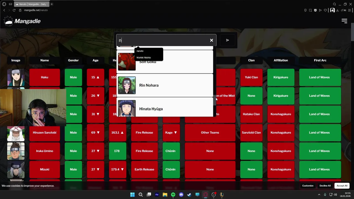This screenshot has height=199, width=354.
Task: Click Opera GX icon in taskbar
Action: [x=205, y=195]
